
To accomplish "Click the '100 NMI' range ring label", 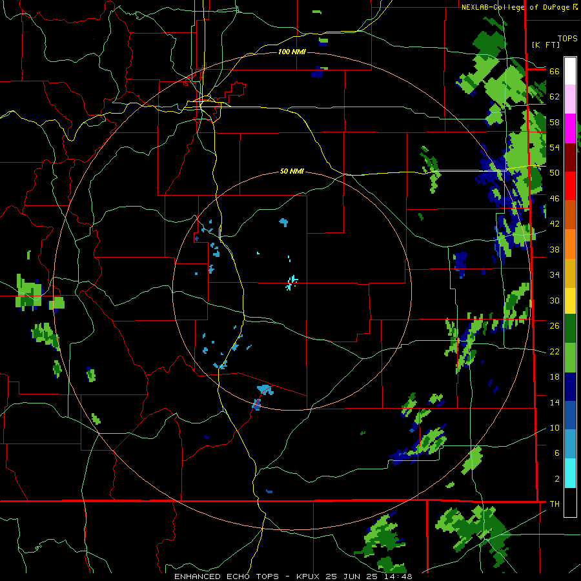I will click(292, 52).
